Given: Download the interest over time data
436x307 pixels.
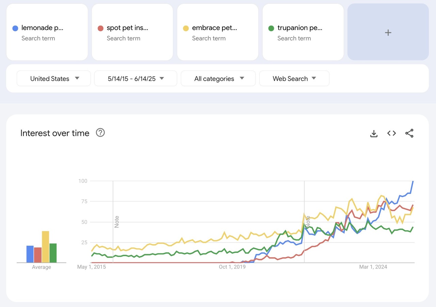Looking at the screenshot, I should click(x=374, y=133).
